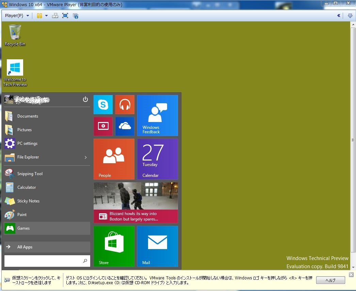
Task: Open the Welcome to Tech Preview shortcut
Action: tap(15, 73)
